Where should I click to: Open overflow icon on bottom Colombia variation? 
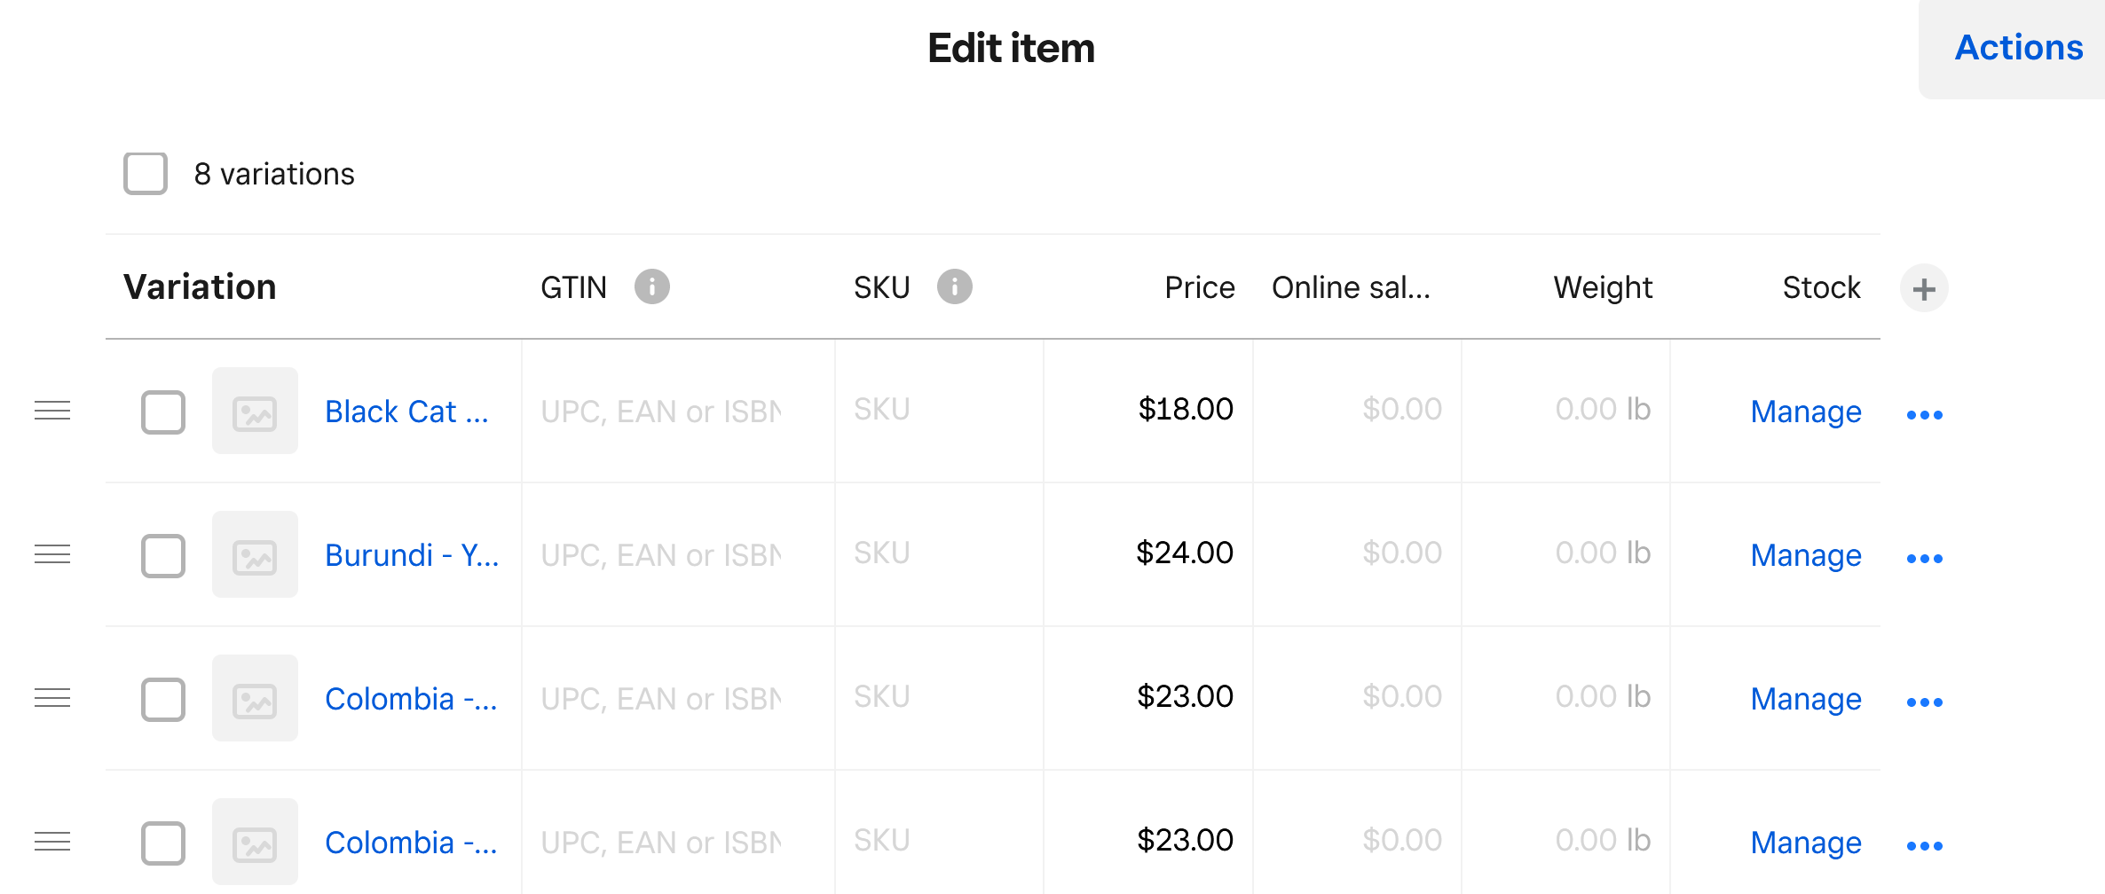coord(1924,844)
